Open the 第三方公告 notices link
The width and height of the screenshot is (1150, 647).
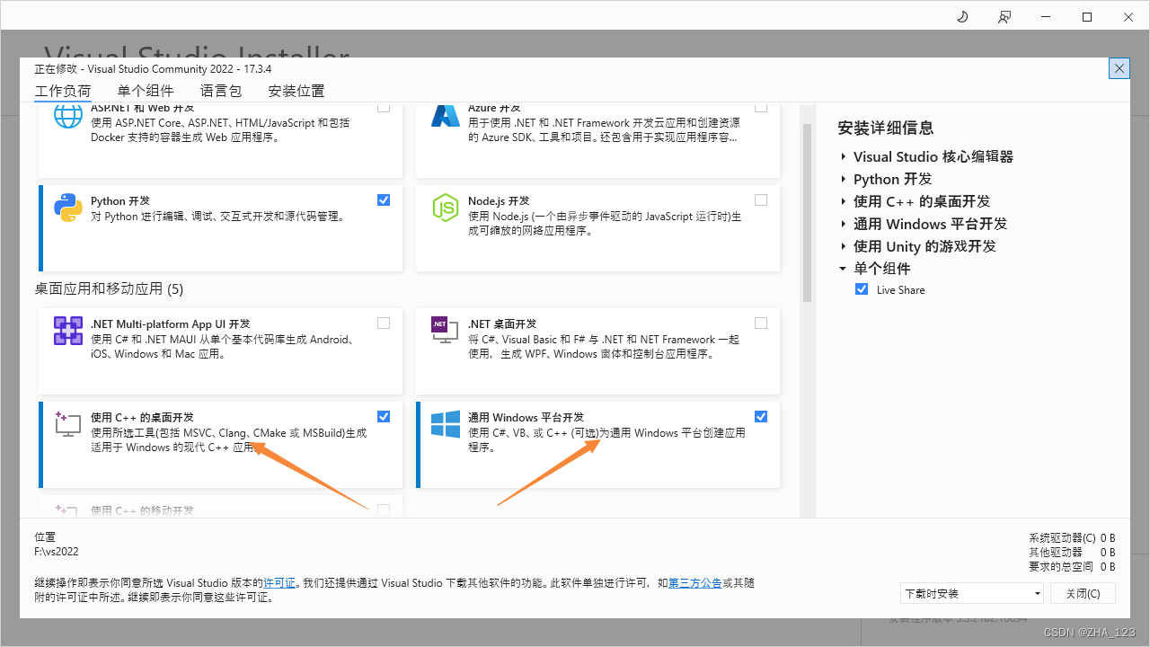pos(695,583)
